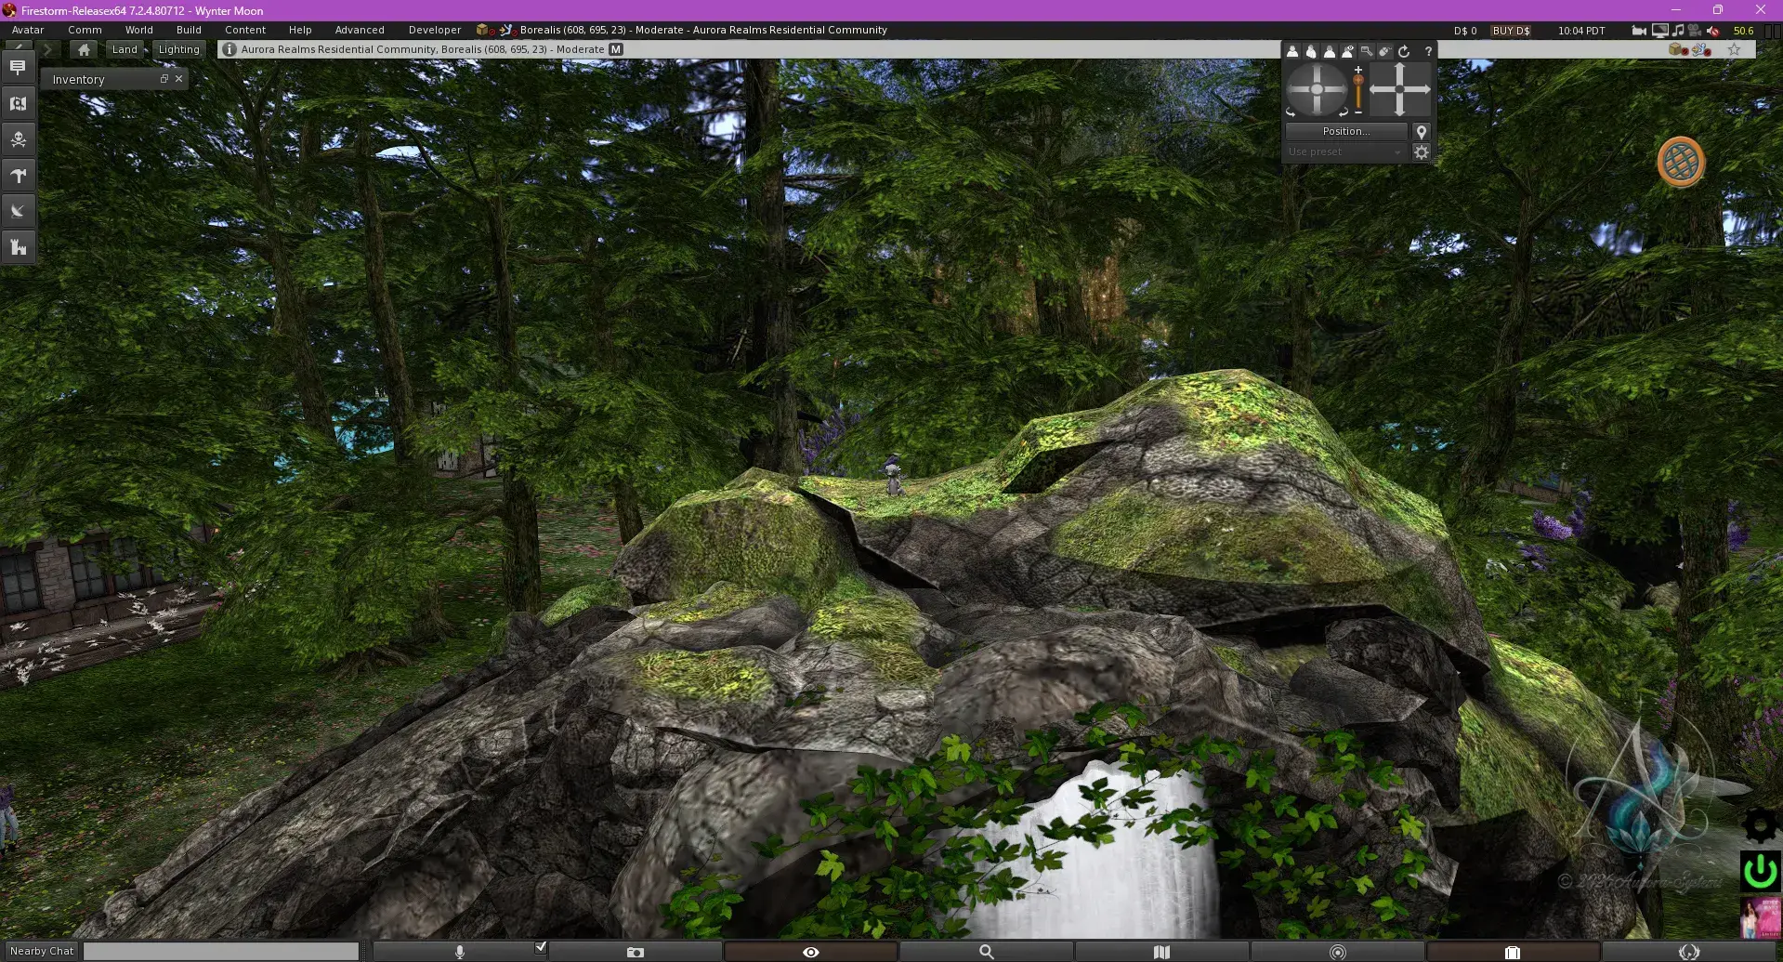Add location to favorites star

(x=1734, y=50)
